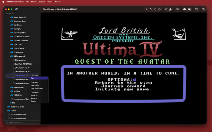Click the document-with-gear toolbar icon

[170, 9]
